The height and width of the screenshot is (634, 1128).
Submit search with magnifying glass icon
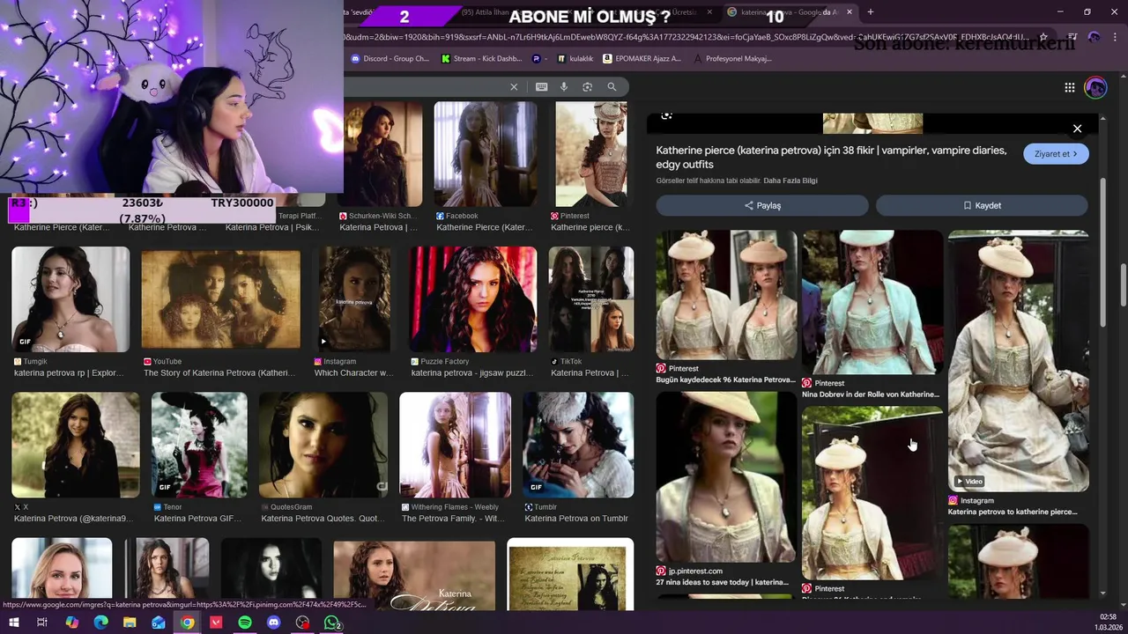tap(612, 87)
